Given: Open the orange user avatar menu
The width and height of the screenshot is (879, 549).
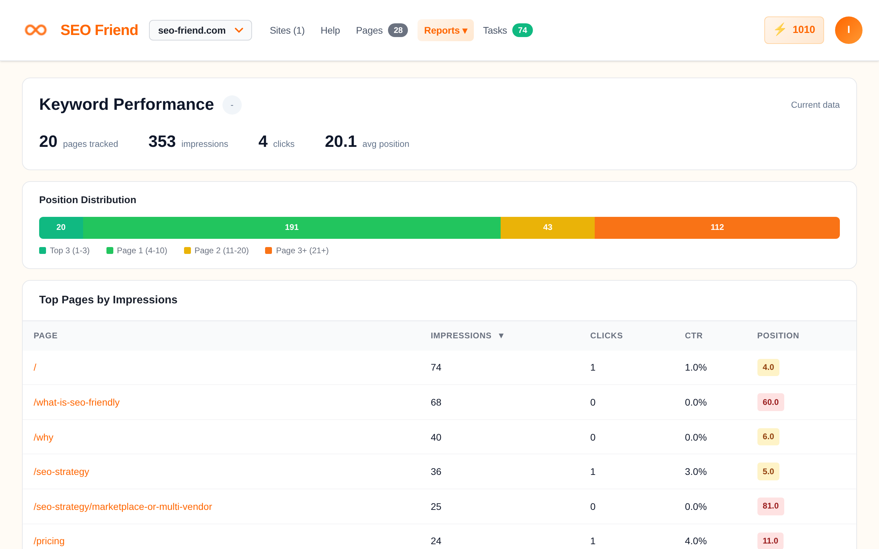Looking at the screenshot, I should click(x=848, y=30).
